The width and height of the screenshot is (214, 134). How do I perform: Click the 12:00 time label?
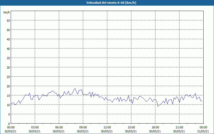click(x=107, y=128)
